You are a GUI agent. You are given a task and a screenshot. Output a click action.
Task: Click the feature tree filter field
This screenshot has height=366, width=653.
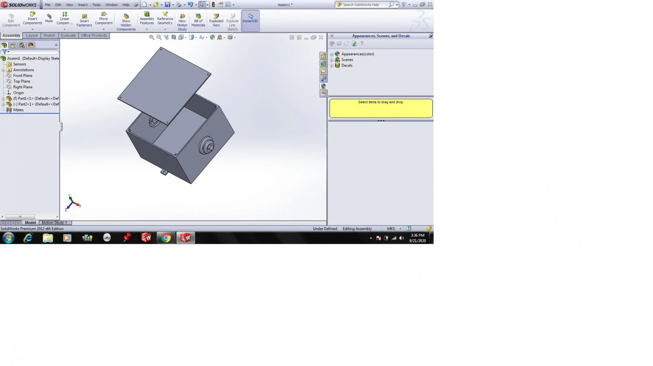point(30,52)
